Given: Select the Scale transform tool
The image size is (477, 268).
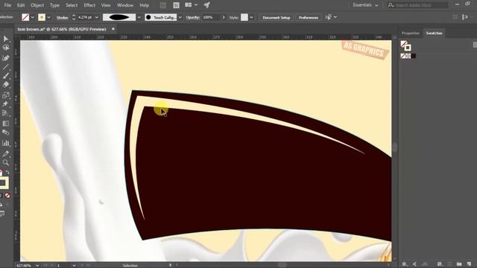Looking at the screenshot, I should pos(5,95).
